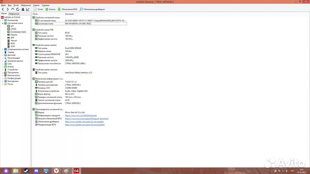The width and height of the screenshot is (310, 174).
Task: Switch to the Избранное tab
Action: point(15,13)
